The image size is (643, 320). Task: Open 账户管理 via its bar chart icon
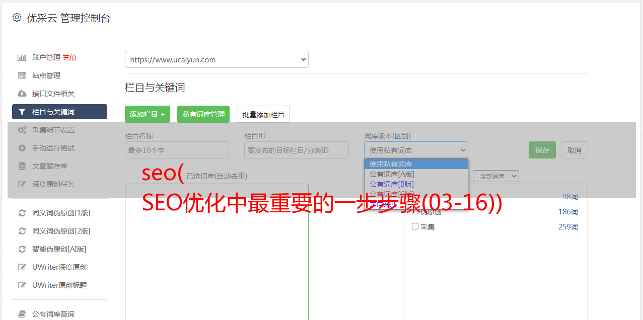pos(22,57)
